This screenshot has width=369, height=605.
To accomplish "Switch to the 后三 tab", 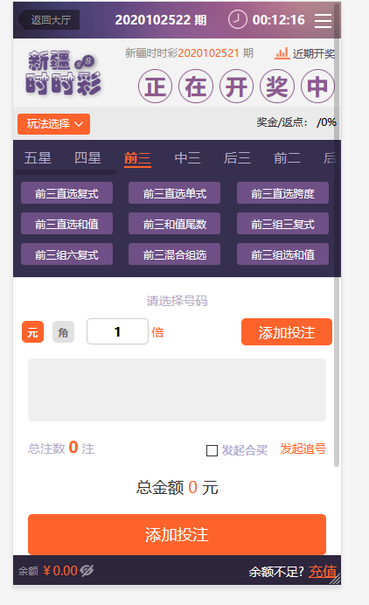I will point(237,158).
